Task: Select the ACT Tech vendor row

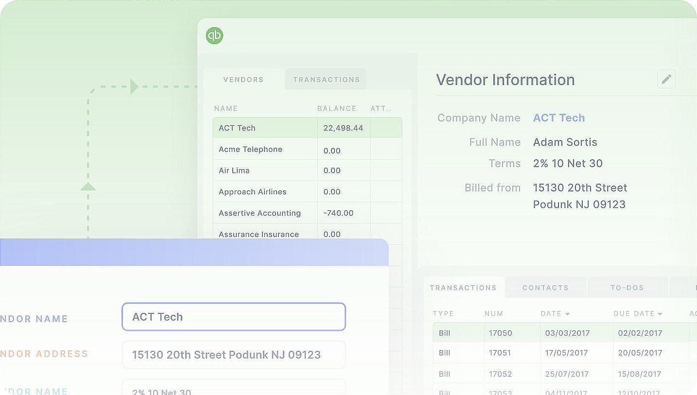Action: click(x=265, y=127)
